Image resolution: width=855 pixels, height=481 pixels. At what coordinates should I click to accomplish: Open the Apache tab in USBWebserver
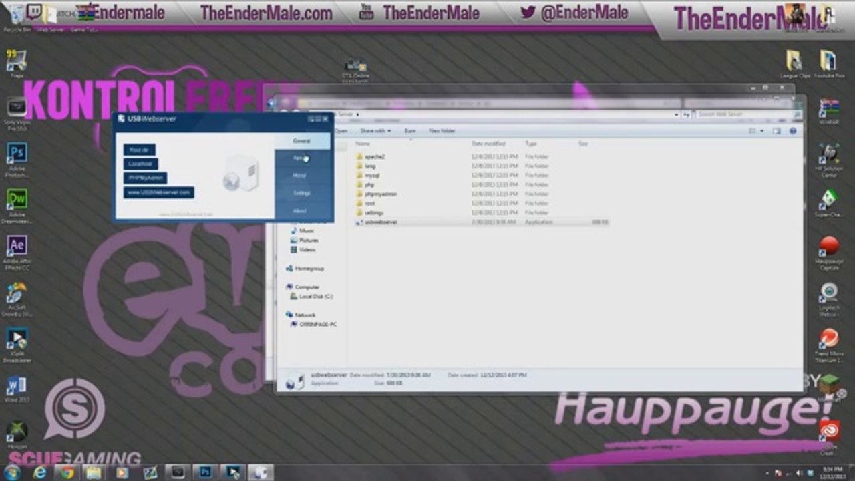click(x=303, y=158)
